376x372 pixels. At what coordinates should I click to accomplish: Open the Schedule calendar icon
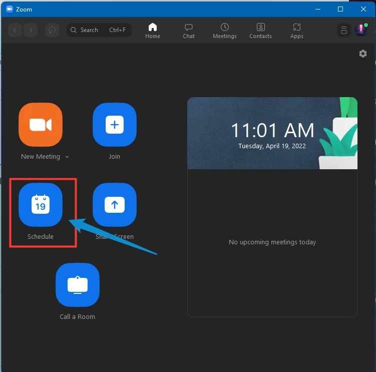pyautogui.click(x=41, y=205)
